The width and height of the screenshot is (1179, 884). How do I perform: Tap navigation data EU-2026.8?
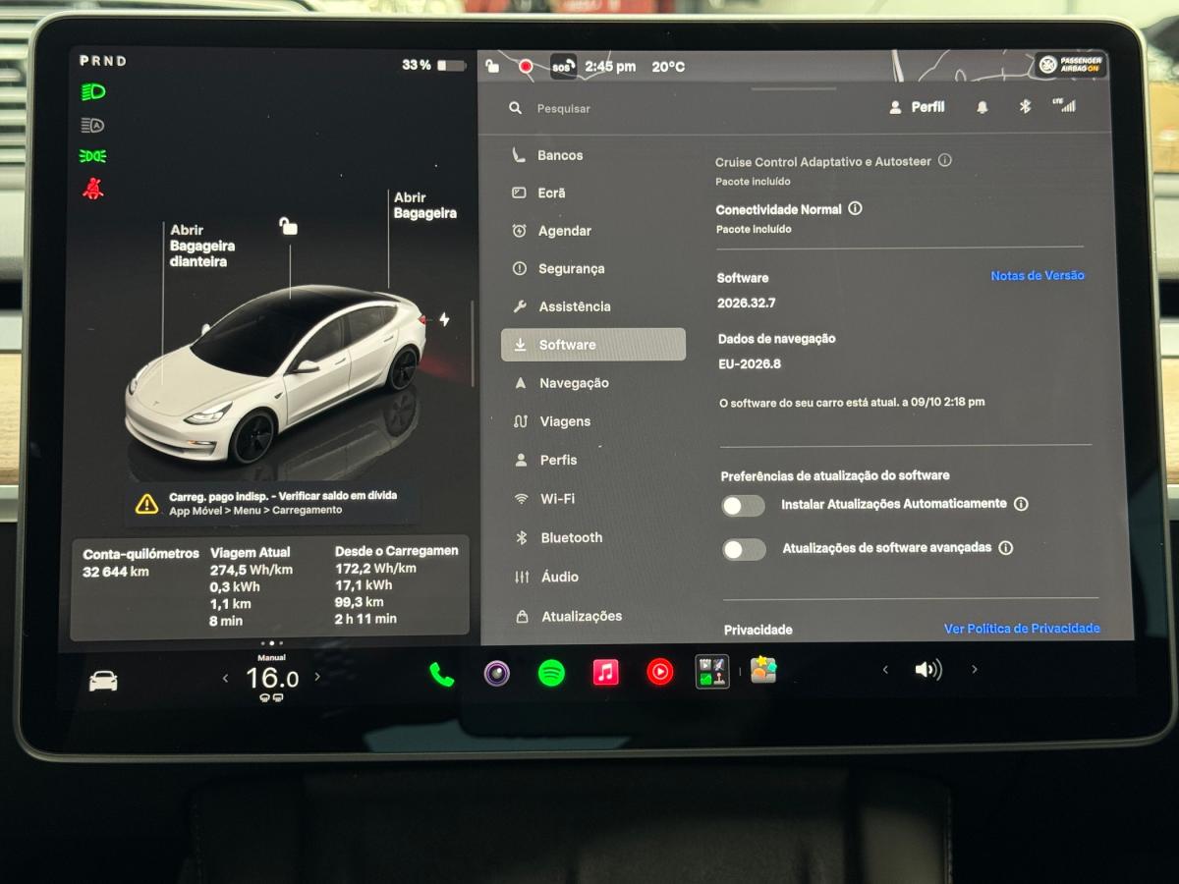750,364
